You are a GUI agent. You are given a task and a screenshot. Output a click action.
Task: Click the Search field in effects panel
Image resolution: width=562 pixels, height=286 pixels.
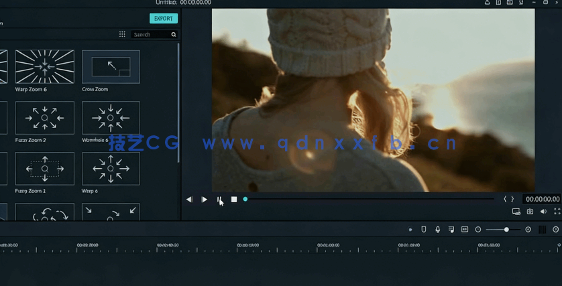pyautogui.click(x=151, y=34)
